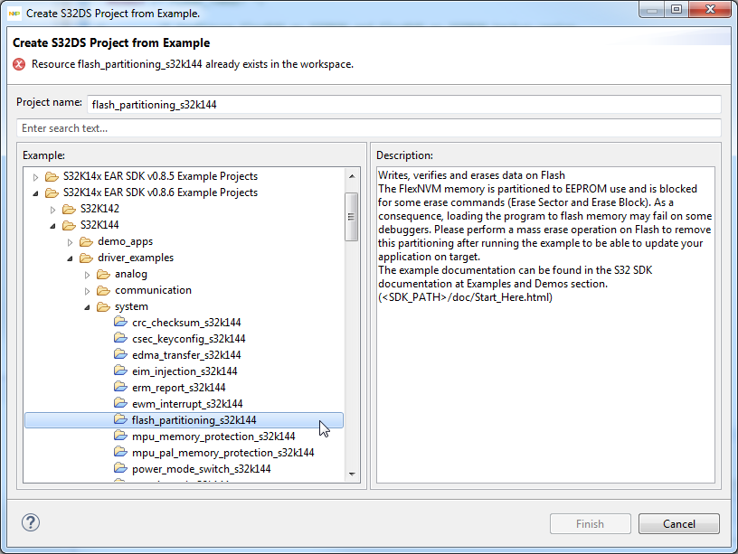
Task: Click the communication folder icon
Action: point(104,290)
